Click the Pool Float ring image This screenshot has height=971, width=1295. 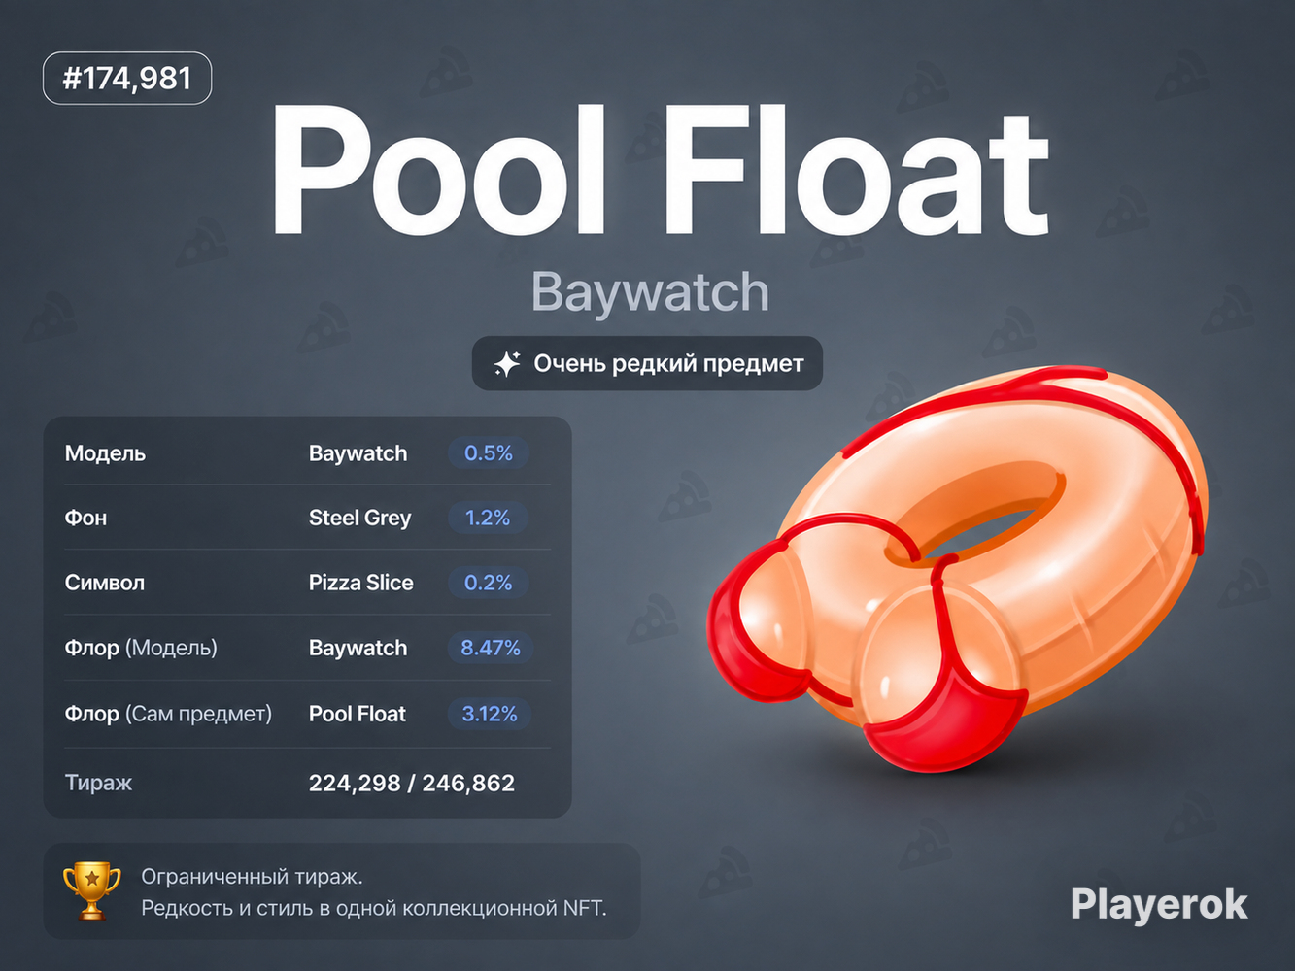pos(957,569)
